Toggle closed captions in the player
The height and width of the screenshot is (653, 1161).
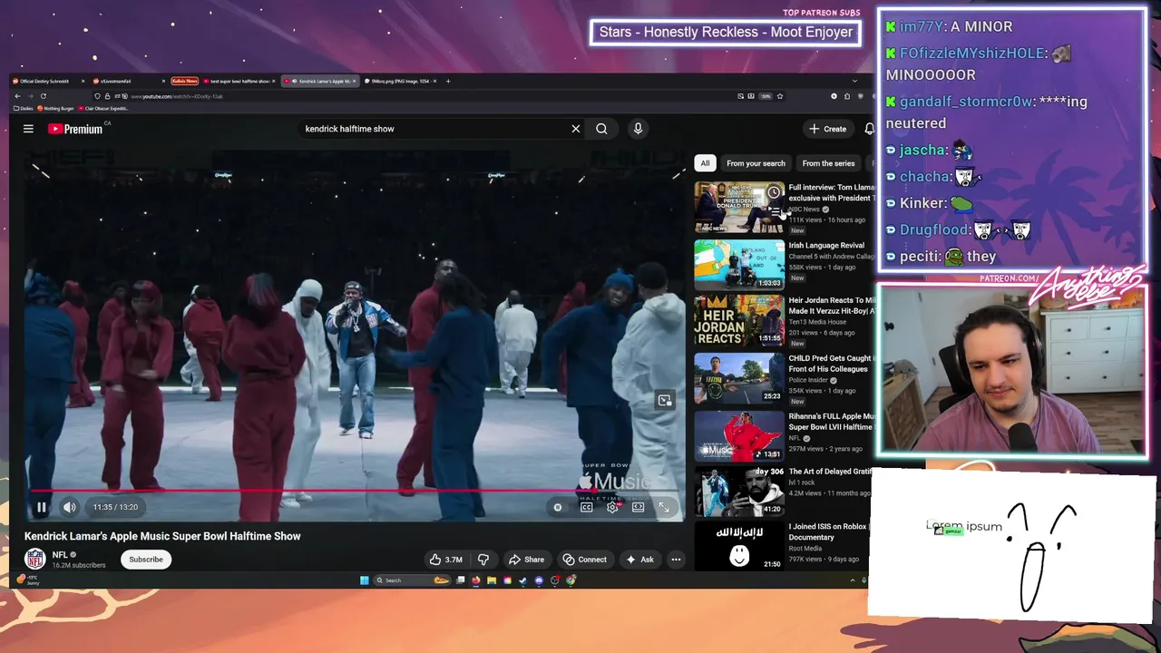587,507
